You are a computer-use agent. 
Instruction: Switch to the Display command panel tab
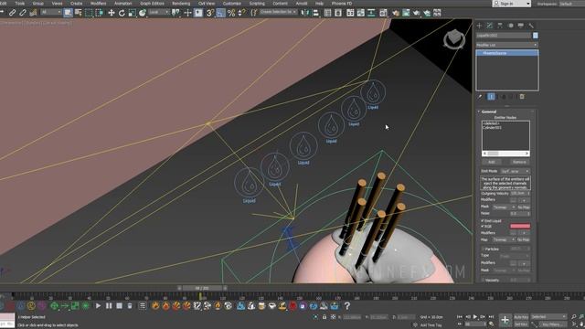pos(520,26)
